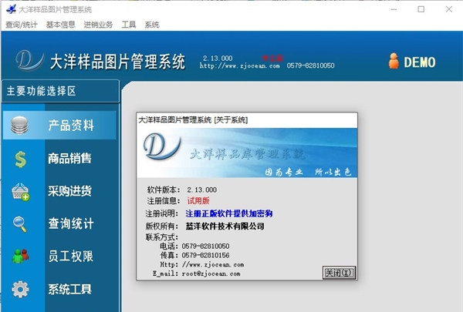Click the root@zjocean.com email address
This screenshot has height=312, width=463.
211,273
